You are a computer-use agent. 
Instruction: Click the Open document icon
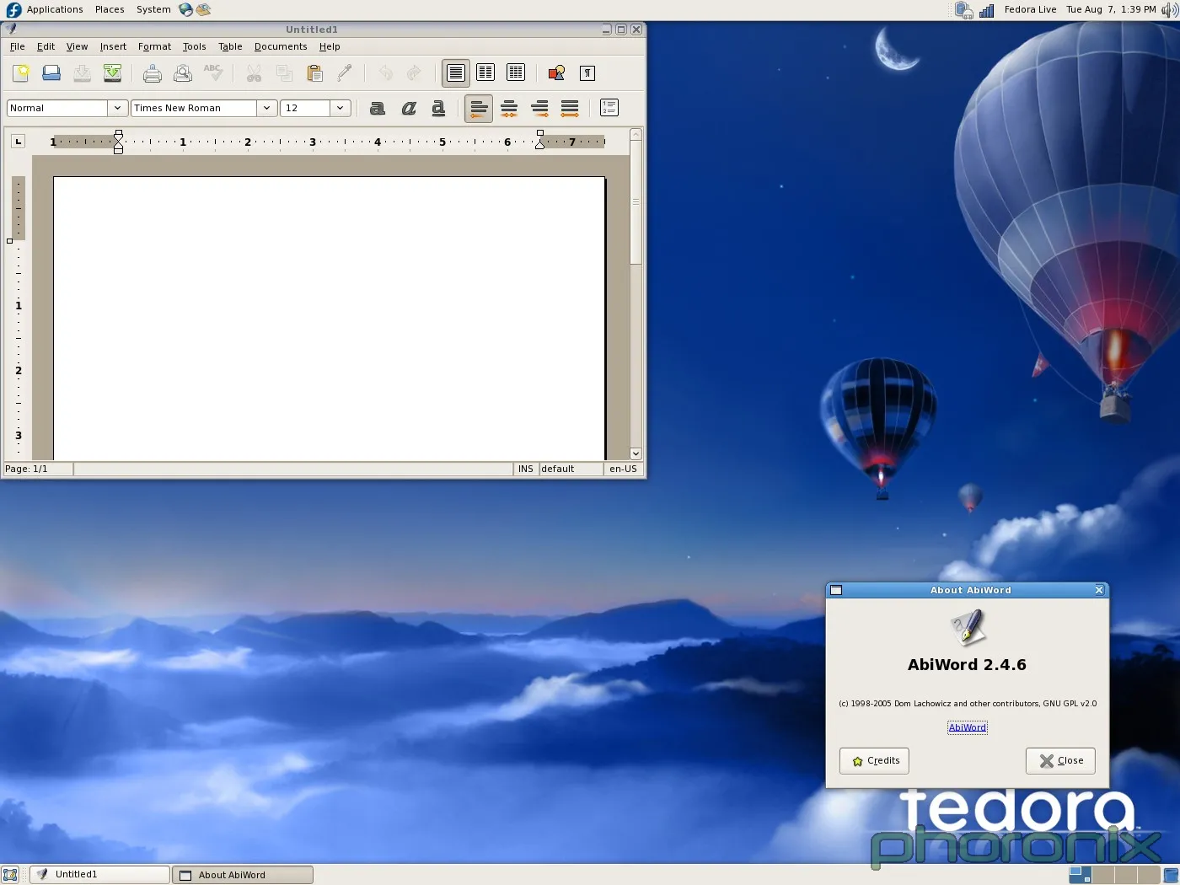click(51, 73)
